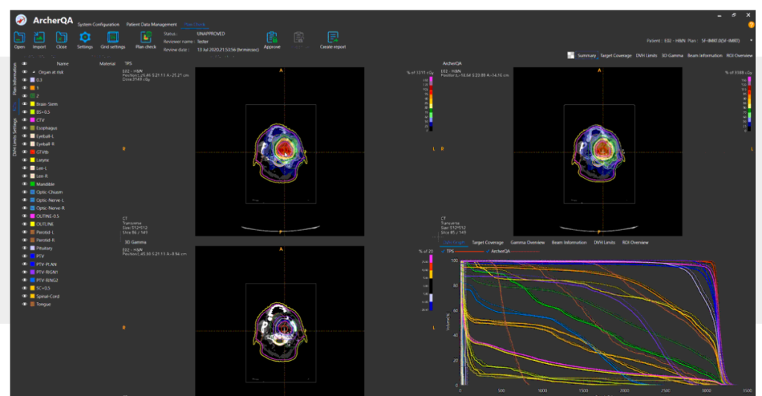The height and width of the screenshot is (396, 762).
Task: Click the orange help icon at top right
Action: (751, 25)
